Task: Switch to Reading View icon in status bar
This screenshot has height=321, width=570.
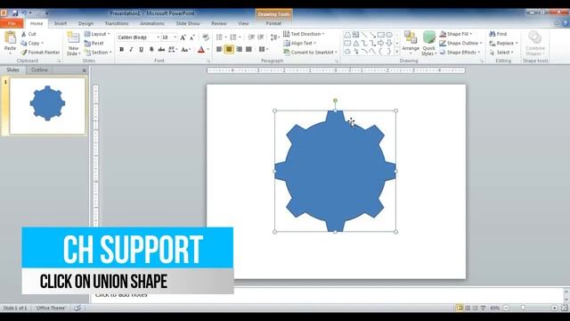Action: coord(475,308)
